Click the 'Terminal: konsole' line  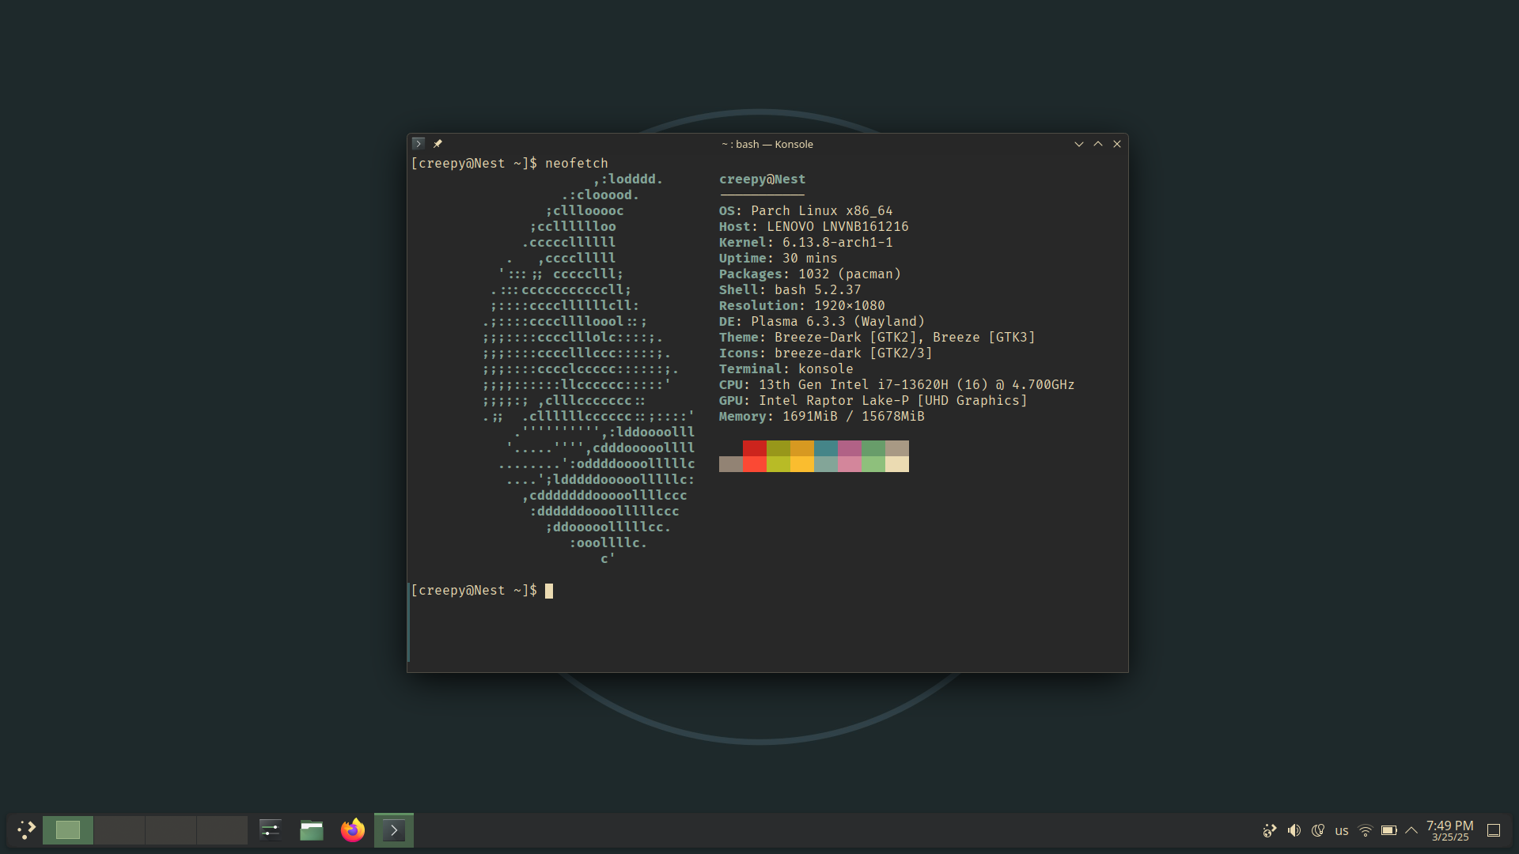pyautogui.click(x=786, y=368)
